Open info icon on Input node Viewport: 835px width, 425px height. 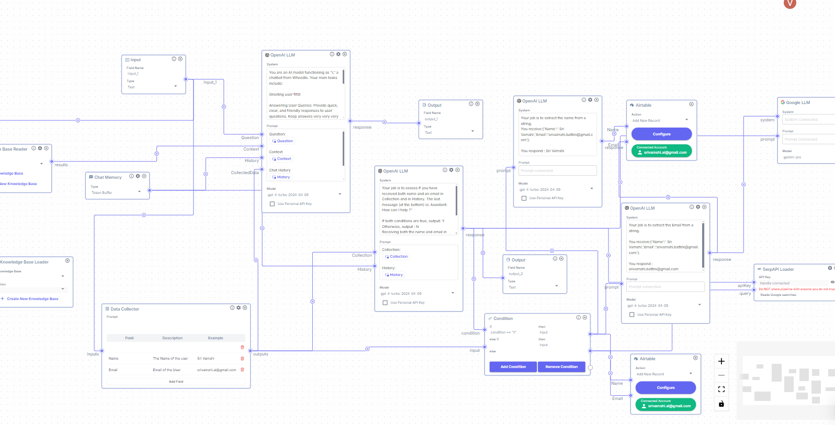point(174,59)
